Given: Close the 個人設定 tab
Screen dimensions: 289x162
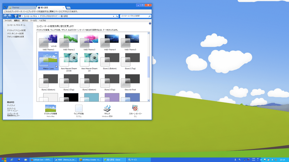Looking at the screenshot, I should (63, 8).
